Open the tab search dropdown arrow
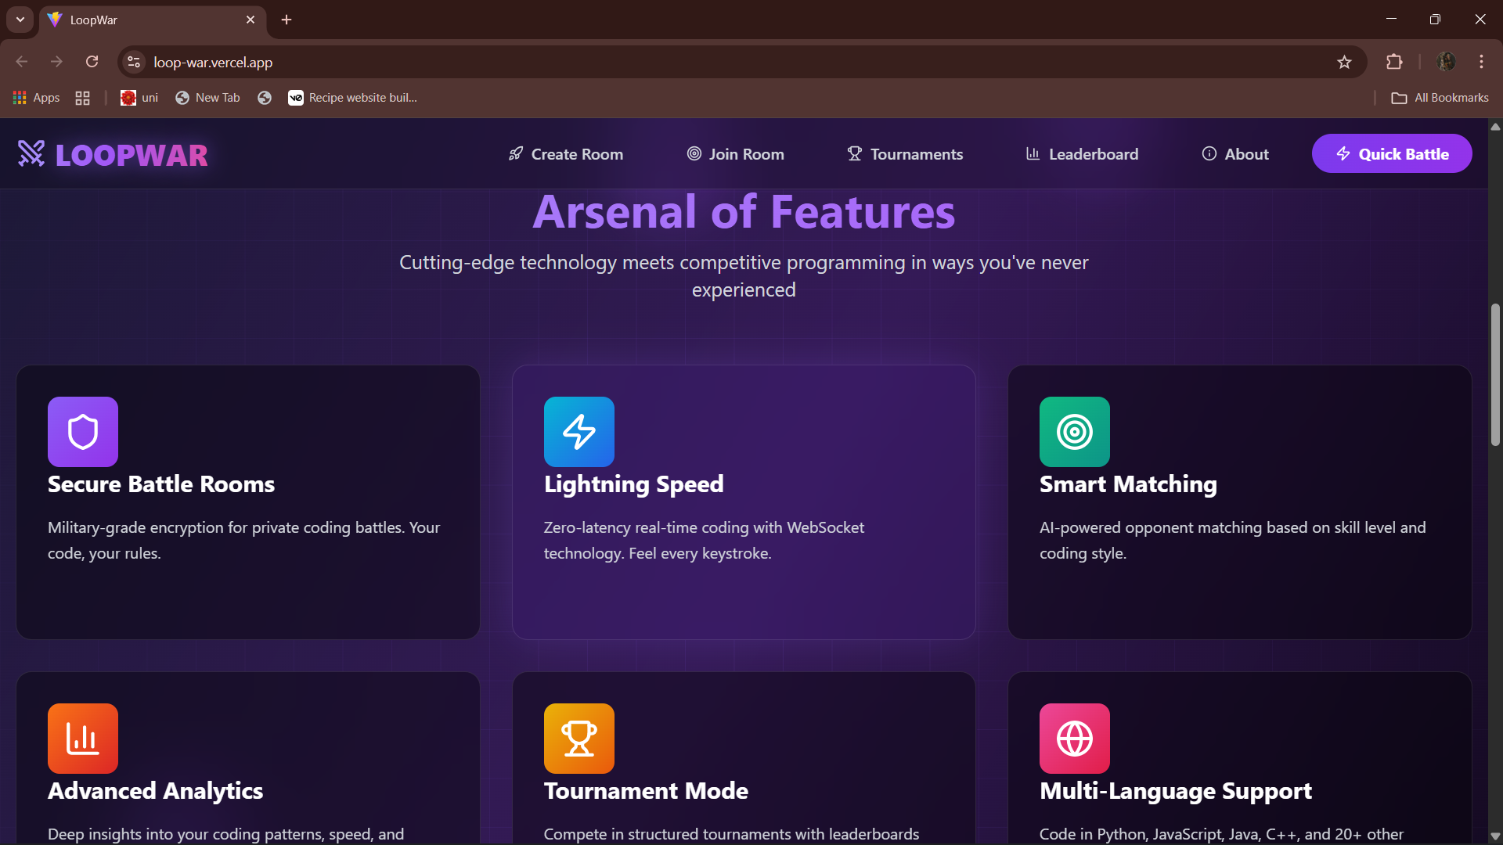Image resolution: width=1503 pixels, height=845 pixels. click(20, 20)
